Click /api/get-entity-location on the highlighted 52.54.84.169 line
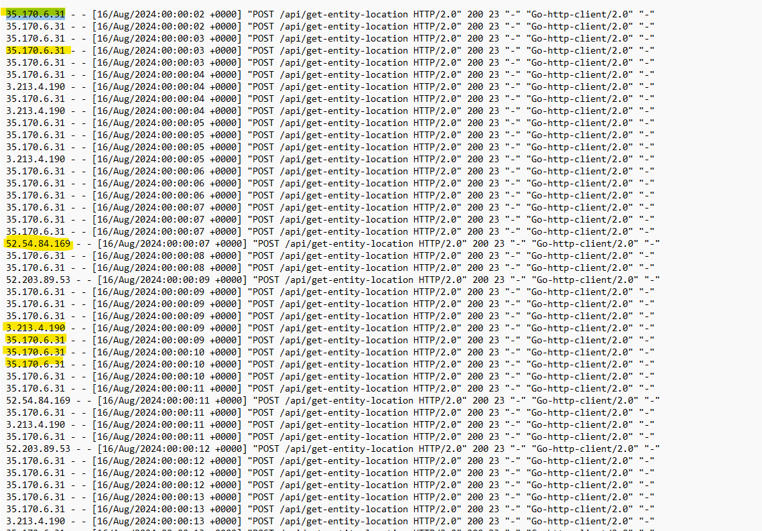762x531 pixels. tap(349, 243)
